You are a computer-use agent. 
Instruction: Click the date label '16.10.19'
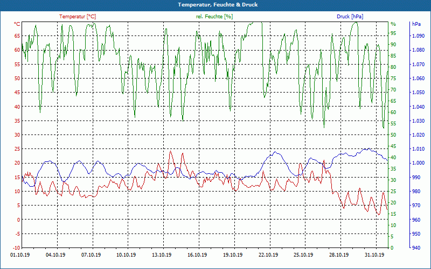pyautogui.click(x=197, y=254)
